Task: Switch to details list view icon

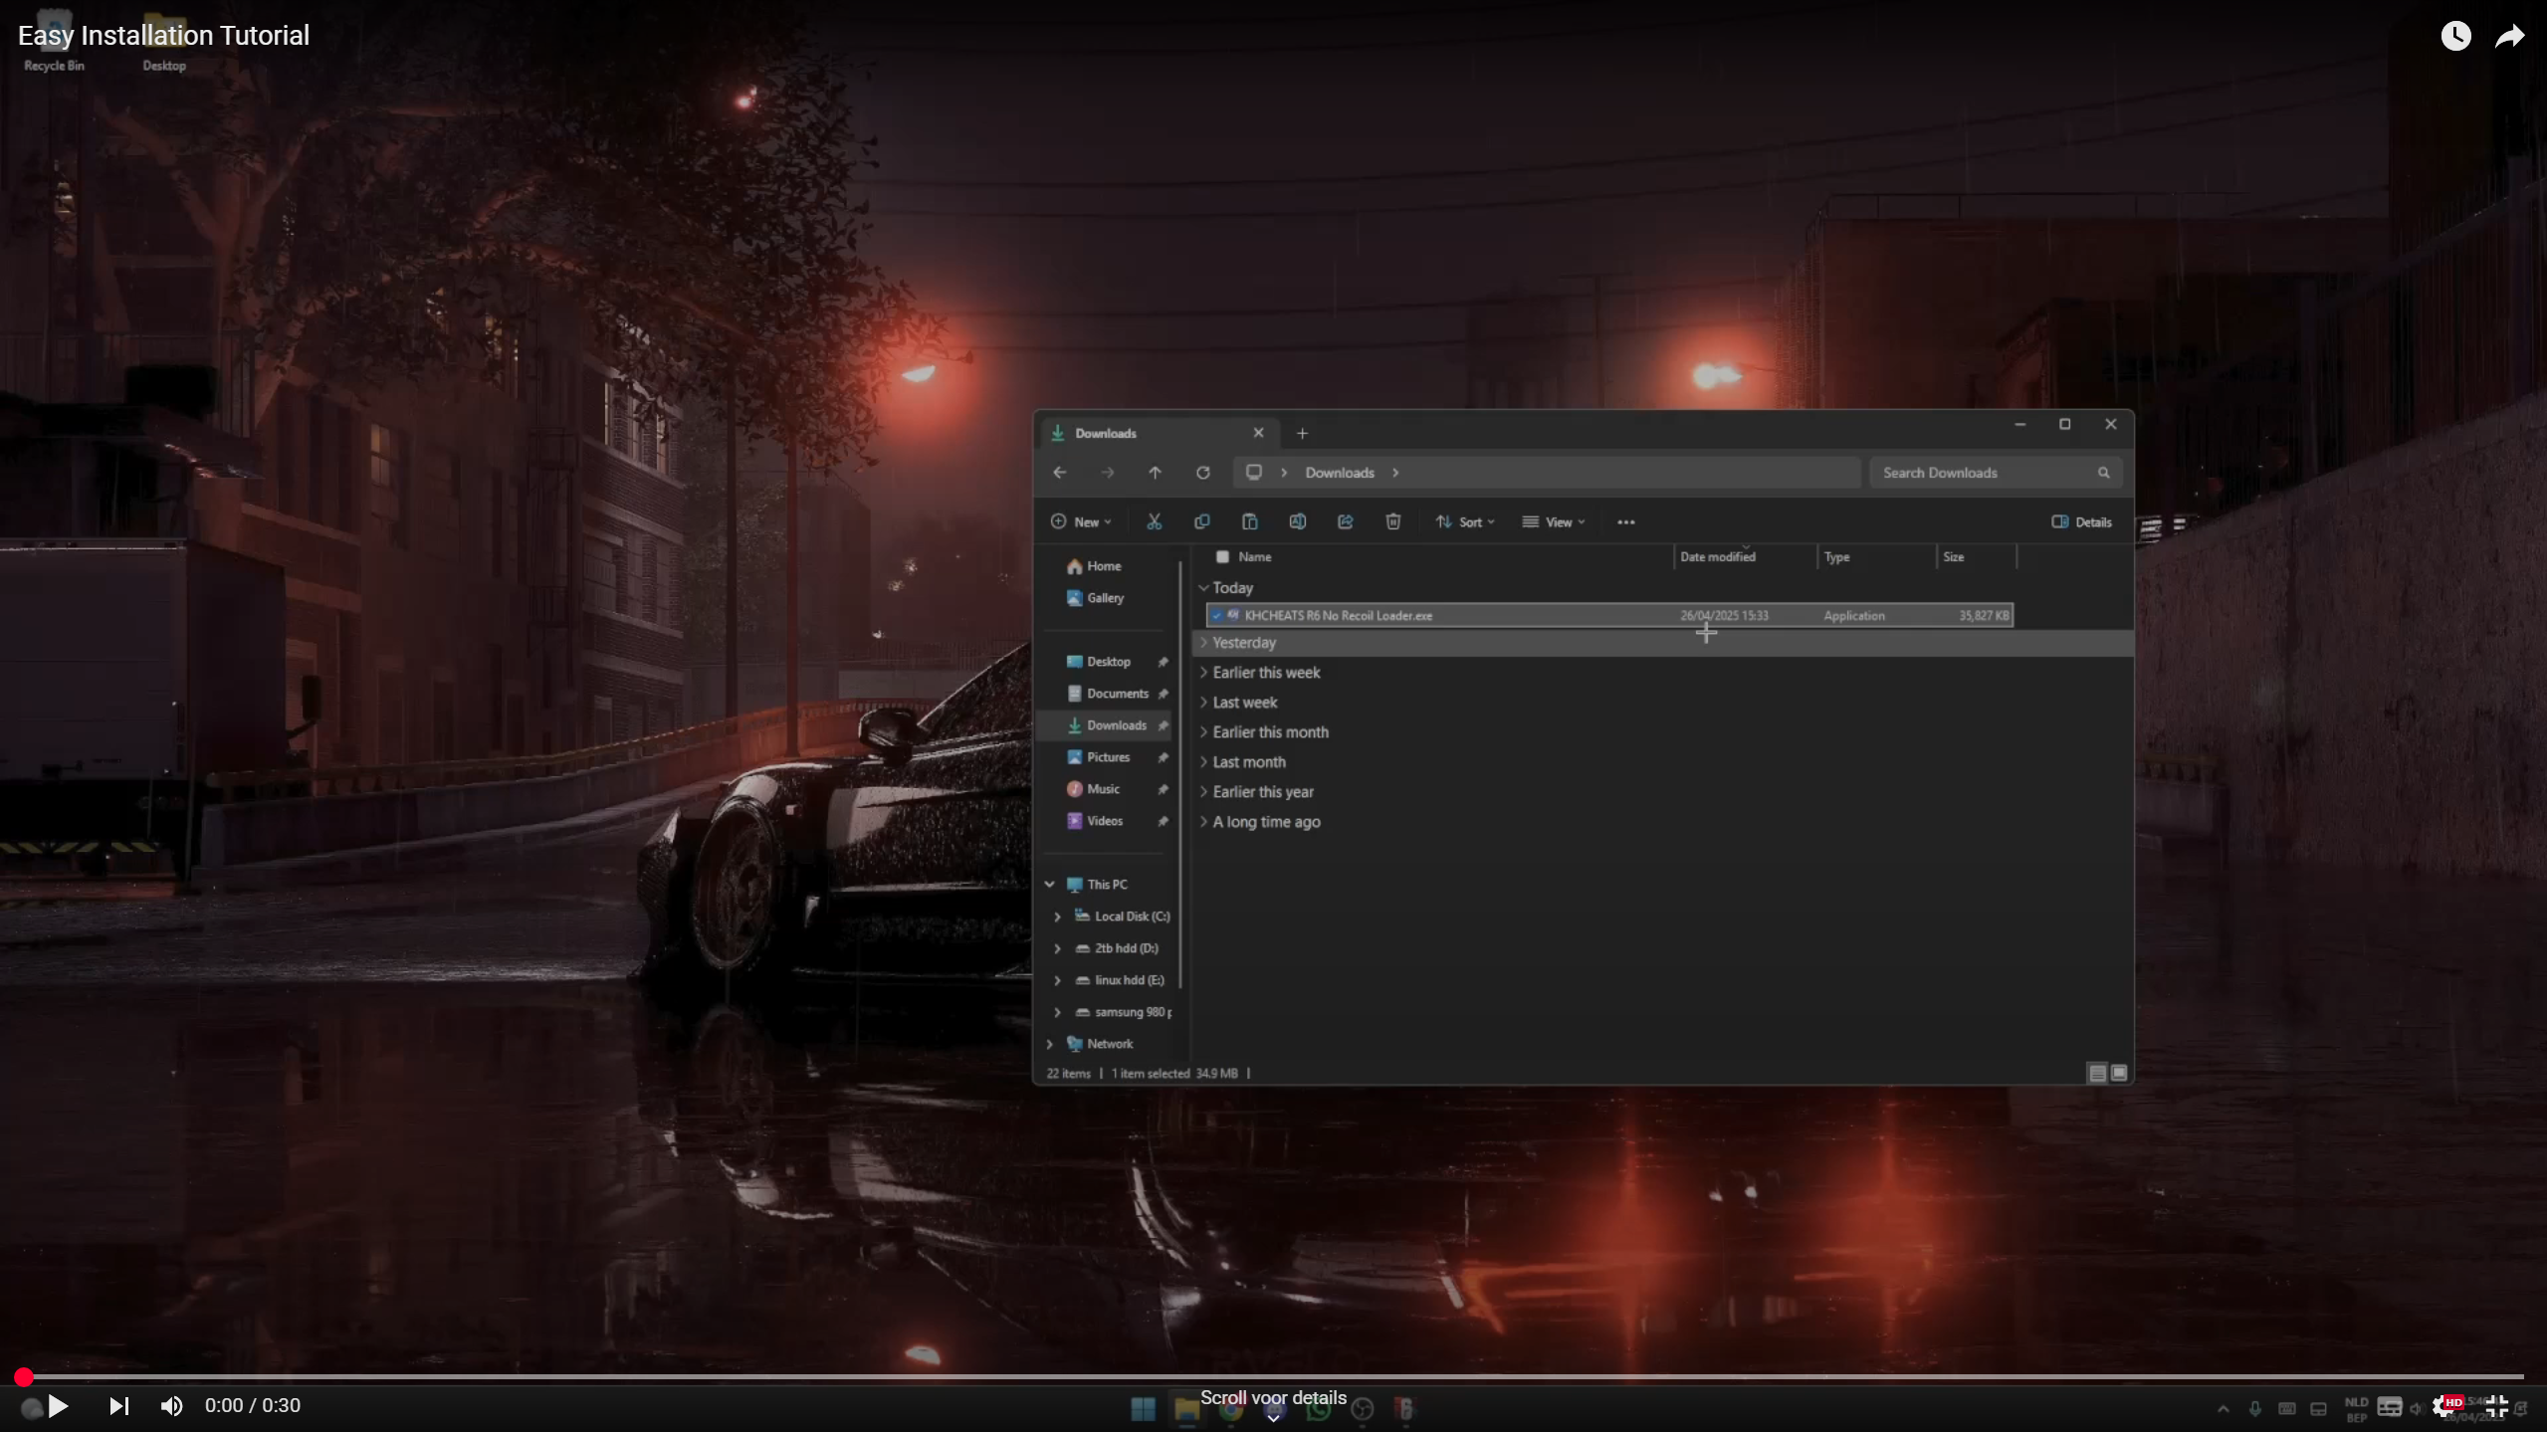Action: 2097,1073
